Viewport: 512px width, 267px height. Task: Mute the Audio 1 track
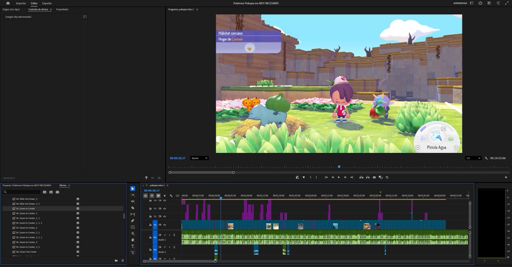tap(164, 234)
